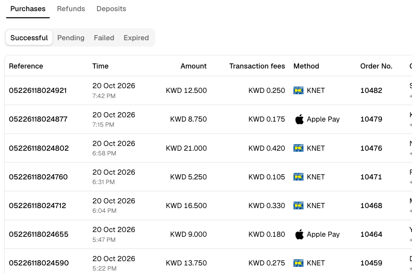
Task: Click the 7:42 PM timestamp
Action: coord(104,96)
